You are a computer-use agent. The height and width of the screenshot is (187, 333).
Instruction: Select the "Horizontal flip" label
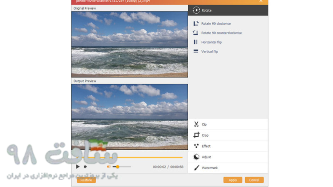click(x=211, y=42)
